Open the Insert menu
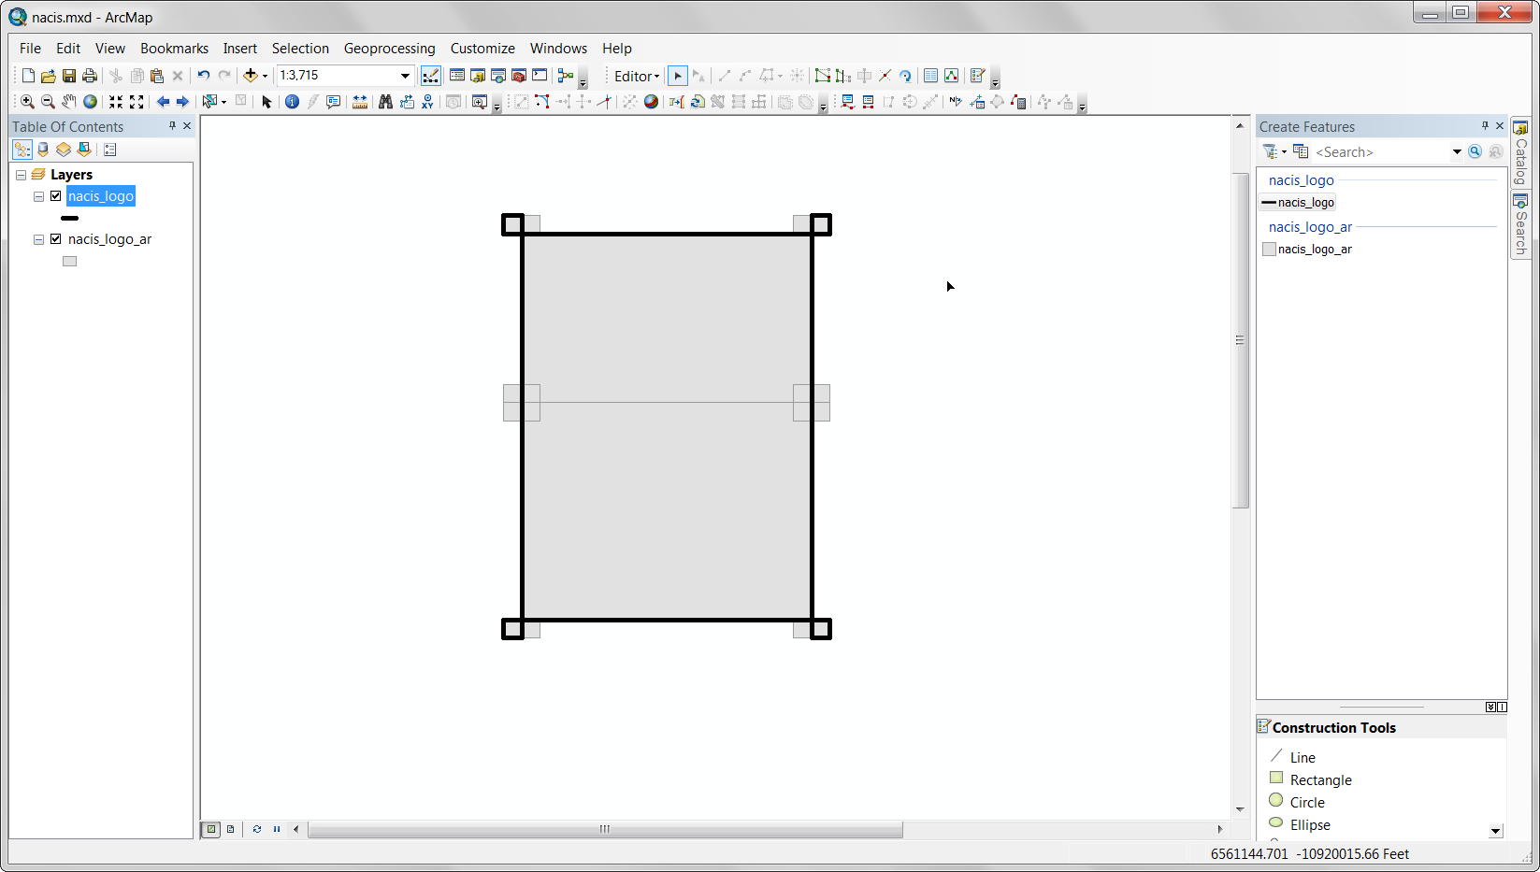This screenshot has height=872, width=1540. (x=239, y=49)
